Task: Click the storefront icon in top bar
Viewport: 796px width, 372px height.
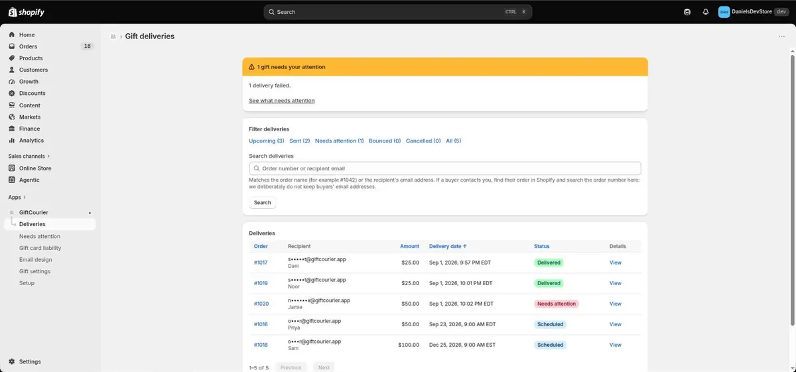Action: pos(687,12)
